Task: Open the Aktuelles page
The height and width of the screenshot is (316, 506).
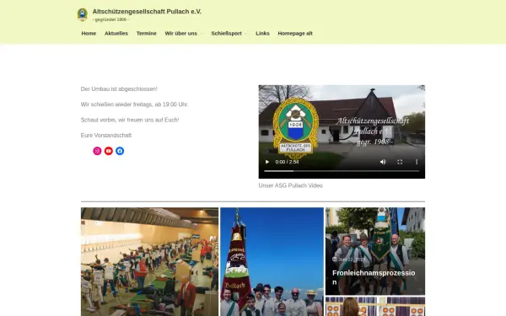Action: tap(116, 33)
